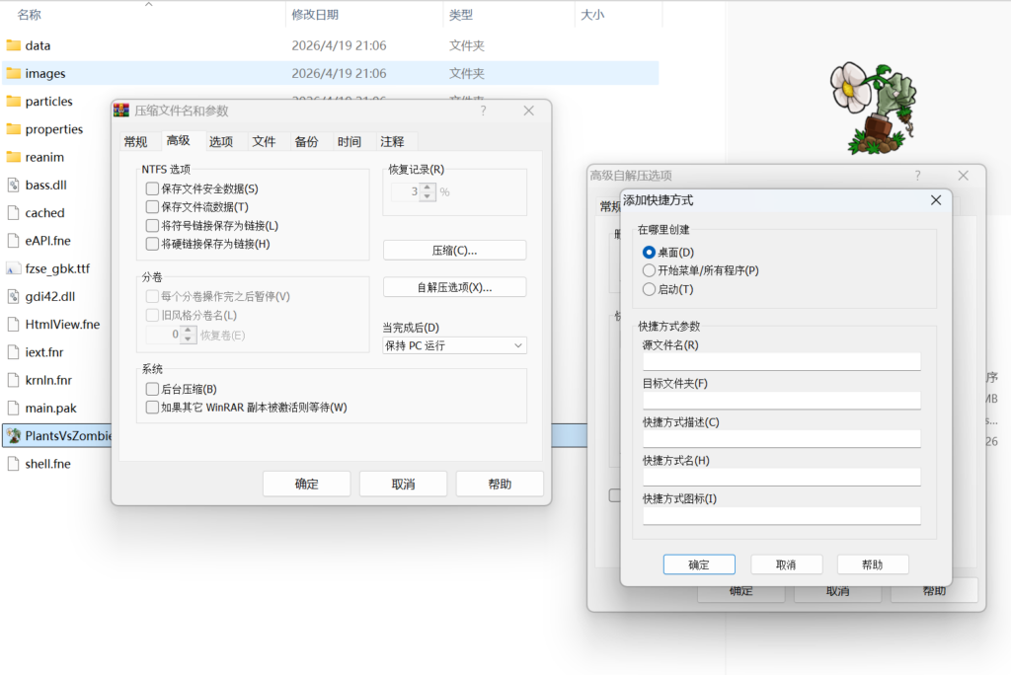Click the properties folder icon

[x=14, y=129]
